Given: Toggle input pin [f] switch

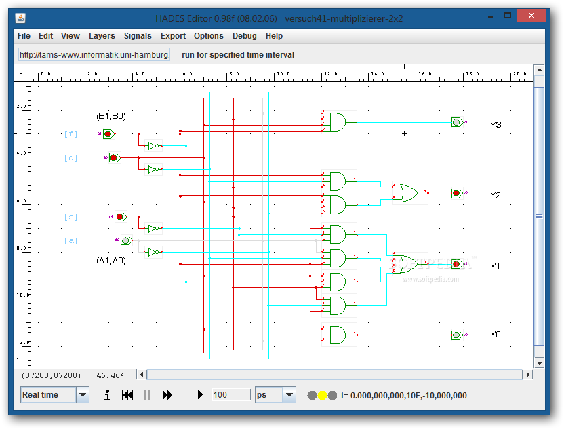Looking at the screenshot, I should coord(108,134).
